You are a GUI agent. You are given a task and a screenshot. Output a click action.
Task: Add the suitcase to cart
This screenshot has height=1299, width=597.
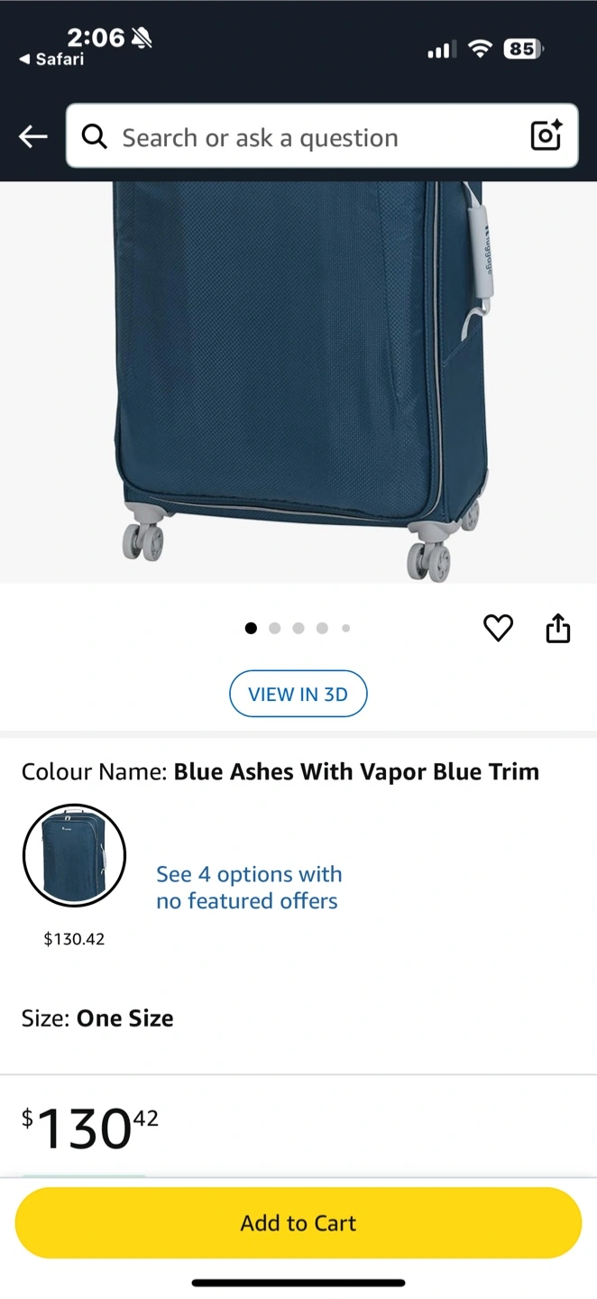pos(298,1222)
